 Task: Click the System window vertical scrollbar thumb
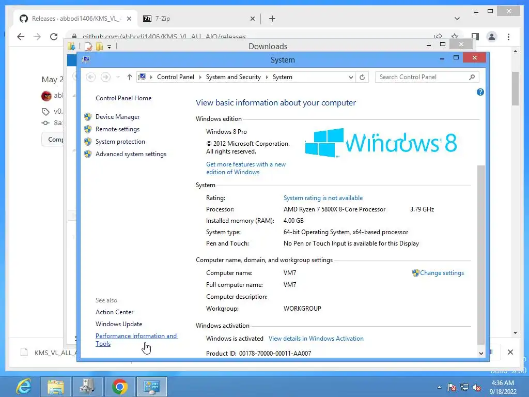[481, 255]
